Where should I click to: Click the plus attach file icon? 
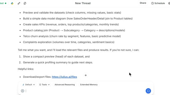click(22, 91)
